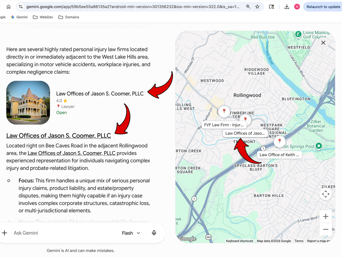Click Law Offices of Jason S. Coomer card title
342x257 pixels.
(100, 94)
